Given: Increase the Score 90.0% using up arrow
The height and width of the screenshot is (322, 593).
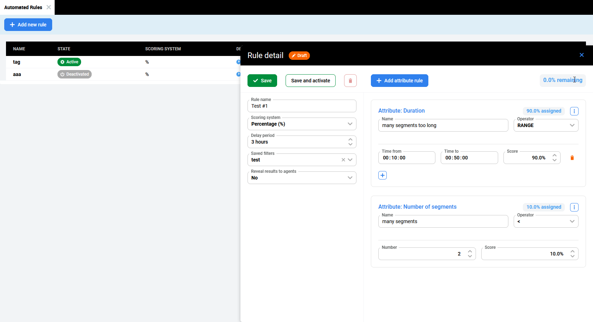Looking at the screenshot, I should (555, 155).
